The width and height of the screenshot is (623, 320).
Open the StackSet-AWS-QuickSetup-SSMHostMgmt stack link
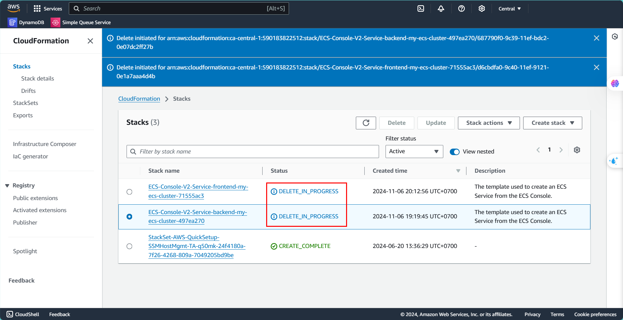tap(197, 246)
